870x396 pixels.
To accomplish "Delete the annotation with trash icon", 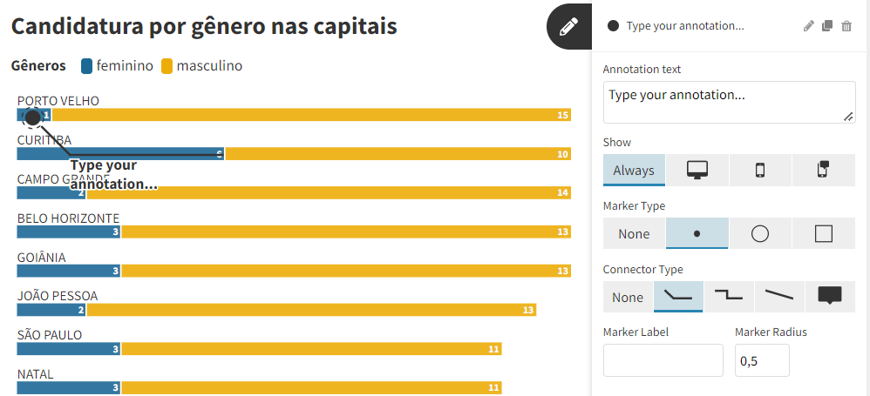I will 846,26.
